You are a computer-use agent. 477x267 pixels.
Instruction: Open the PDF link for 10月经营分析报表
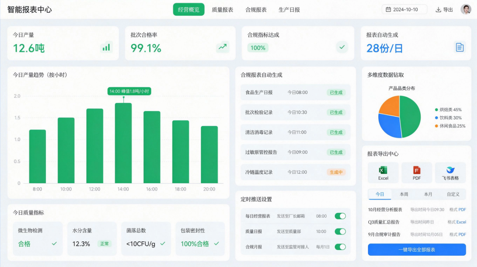pyautogui.click(x=462, y=210)
